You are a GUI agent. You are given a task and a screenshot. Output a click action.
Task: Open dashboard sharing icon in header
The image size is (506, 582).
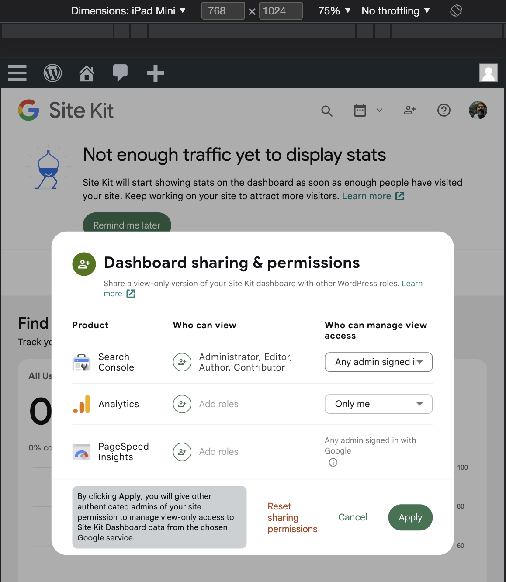point(410,111)
